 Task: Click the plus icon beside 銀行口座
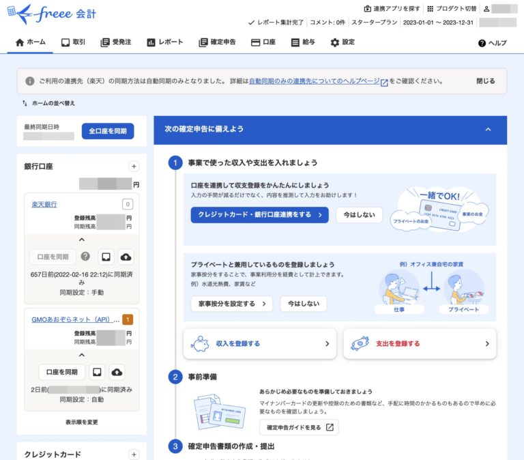click(x=134, y=166)
